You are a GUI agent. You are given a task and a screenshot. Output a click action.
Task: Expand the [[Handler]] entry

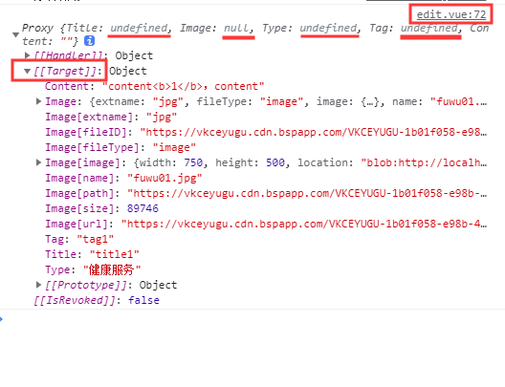[28, 55]
